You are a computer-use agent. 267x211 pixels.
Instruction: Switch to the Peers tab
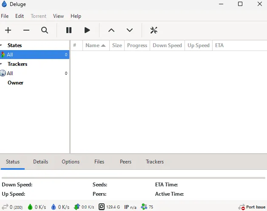coord(125,162)
